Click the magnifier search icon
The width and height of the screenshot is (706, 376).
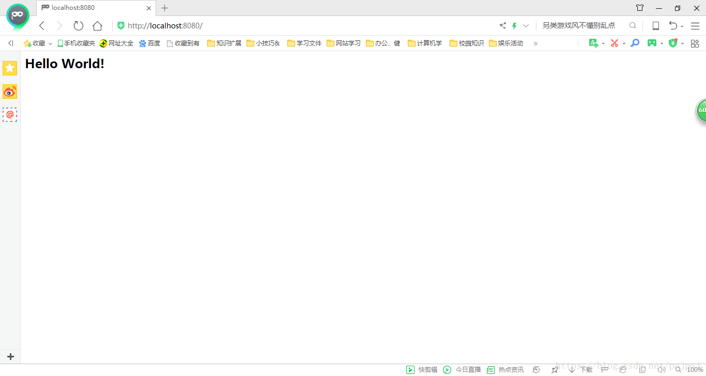[x=633, y=25]
